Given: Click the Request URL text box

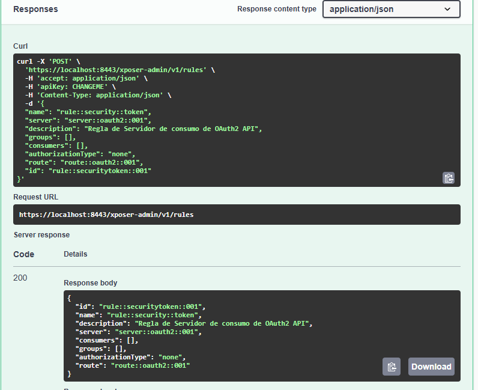Looking at the screenshot, I should (x=237, y=215).
